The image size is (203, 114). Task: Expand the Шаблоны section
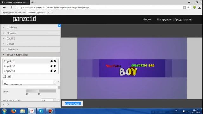coord(30,28)
